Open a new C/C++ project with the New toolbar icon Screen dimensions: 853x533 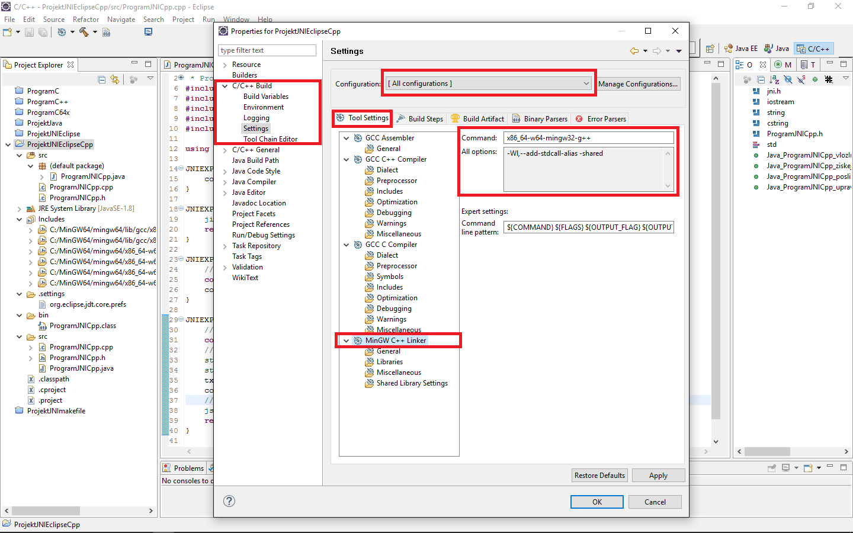tap(8, 32)
